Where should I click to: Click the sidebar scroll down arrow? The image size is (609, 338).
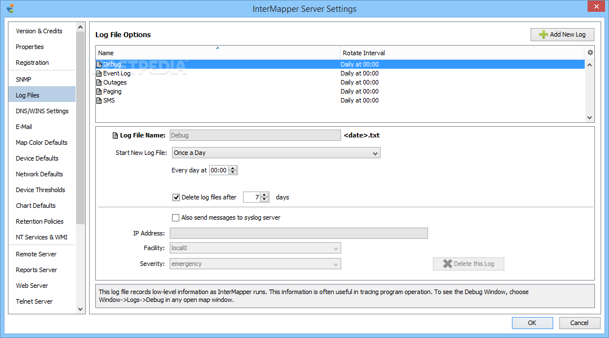coord(81,309)
